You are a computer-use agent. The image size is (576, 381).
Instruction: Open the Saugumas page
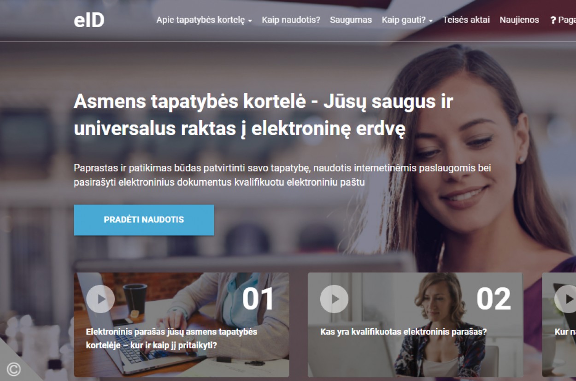point(351,20)
